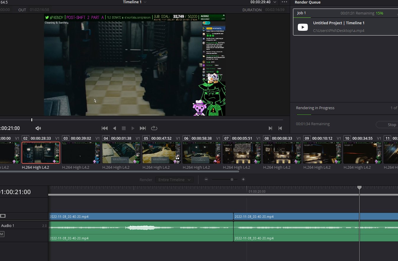Click the 01:00:20:00 ruler time label
This screenshot has width=398, height=261.
(x=257, y=191)
